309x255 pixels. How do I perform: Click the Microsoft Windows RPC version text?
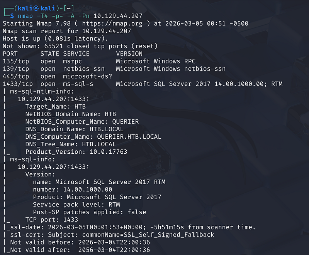[156, 61]
